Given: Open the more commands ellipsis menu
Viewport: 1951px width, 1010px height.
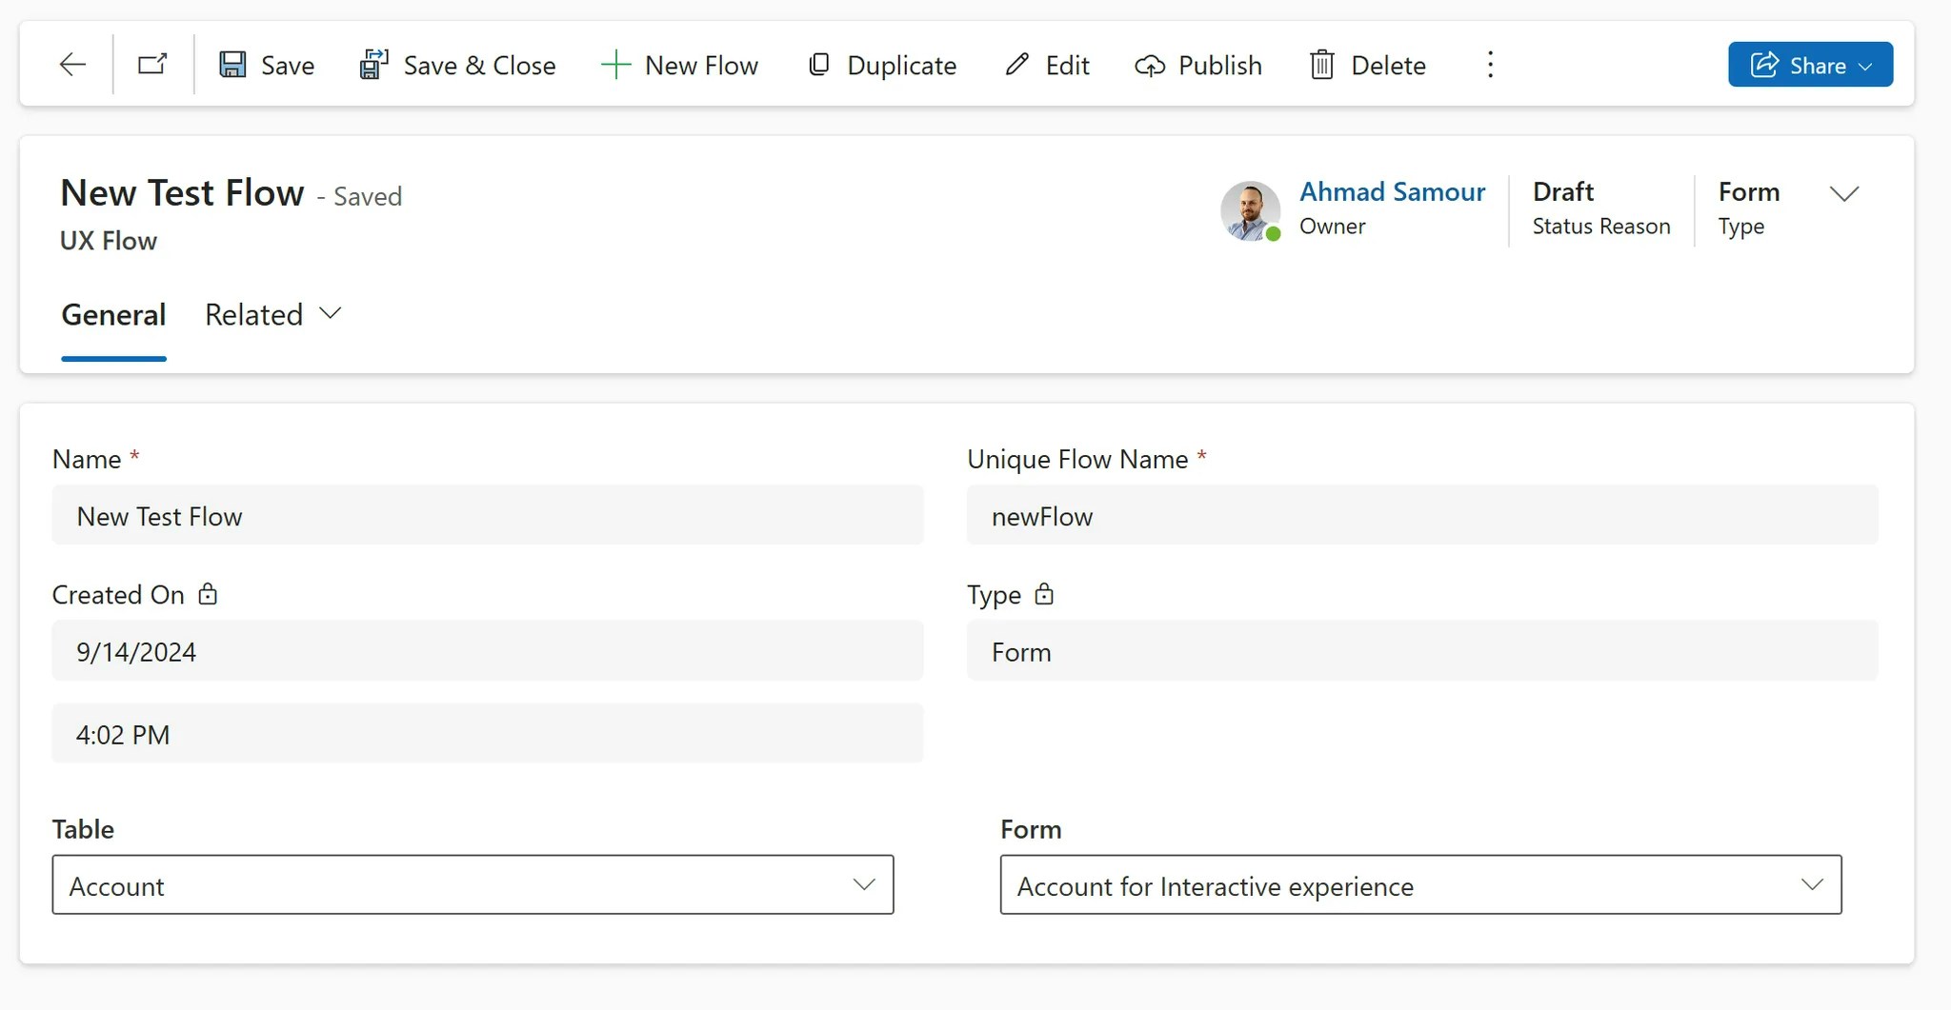Looking at the screenshot, I should click(x=1490, y=65).
